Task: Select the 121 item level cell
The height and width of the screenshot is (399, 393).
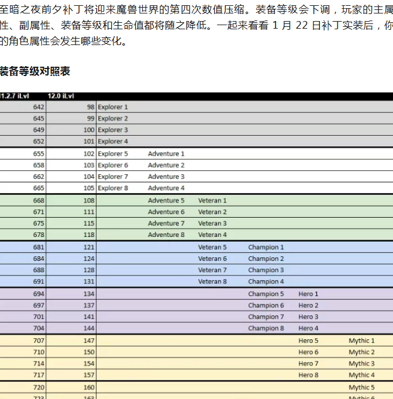Action: (x=88, y=247)
